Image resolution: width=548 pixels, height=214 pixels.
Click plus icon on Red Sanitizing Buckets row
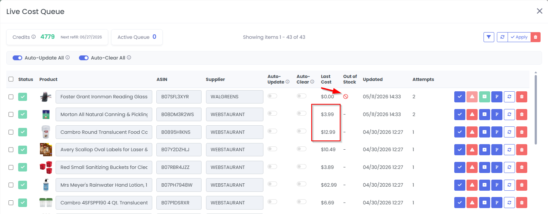(485, 167)
